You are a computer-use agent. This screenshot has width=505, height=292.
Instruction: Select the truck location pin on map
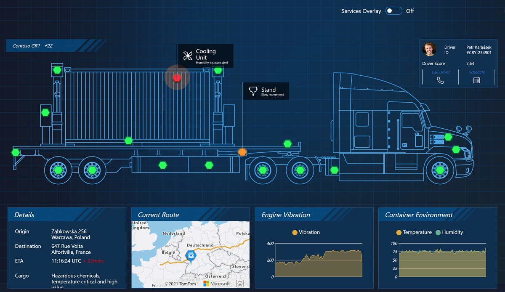(x=190, y=255)
